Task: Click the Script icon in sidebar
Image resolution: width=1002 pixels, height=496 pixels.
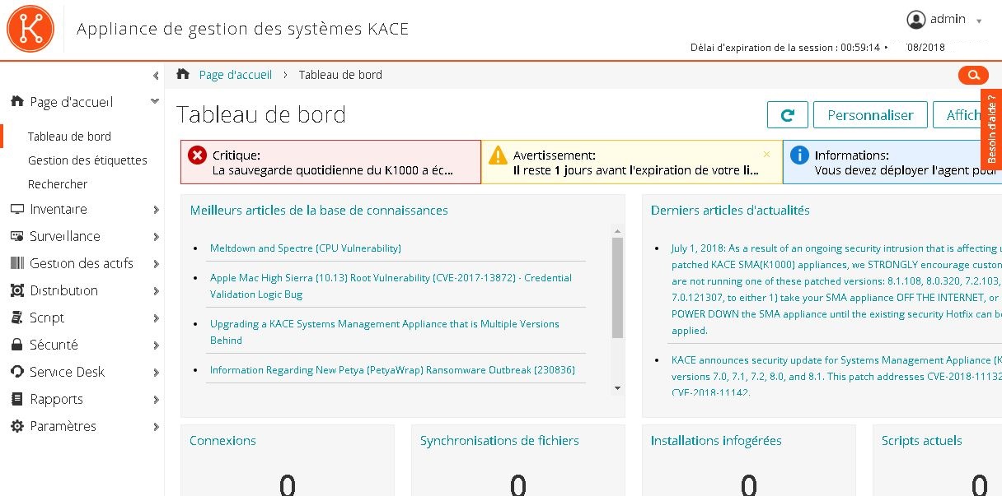Action: tap(16, 318)
